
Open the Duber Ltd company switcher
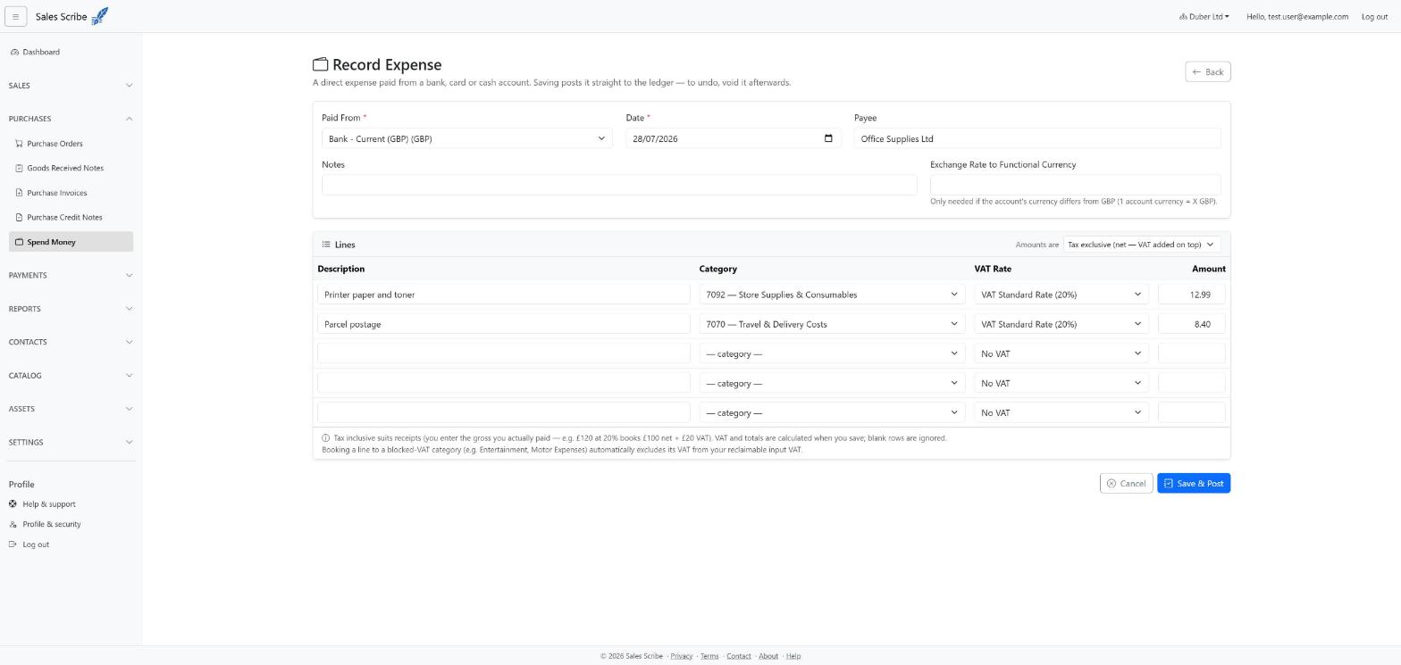click(1204, 16)
